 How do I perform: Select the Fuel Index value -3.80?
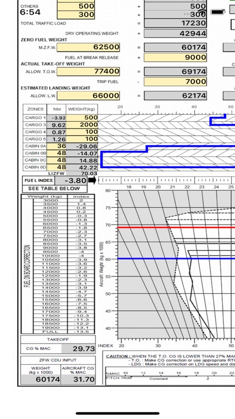(x=71, y=180)
